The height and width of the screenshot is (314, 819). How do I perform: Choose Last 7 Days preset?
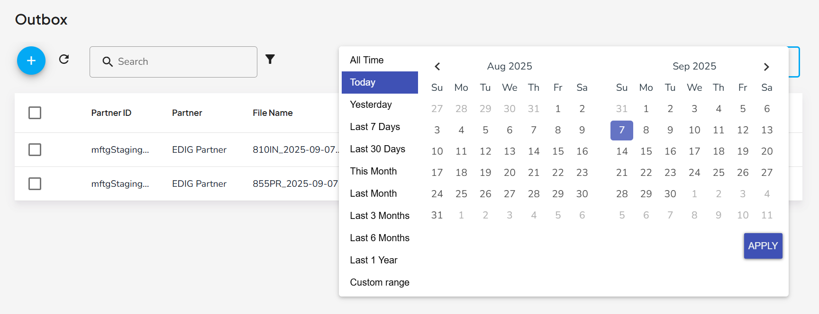[375, 127]
